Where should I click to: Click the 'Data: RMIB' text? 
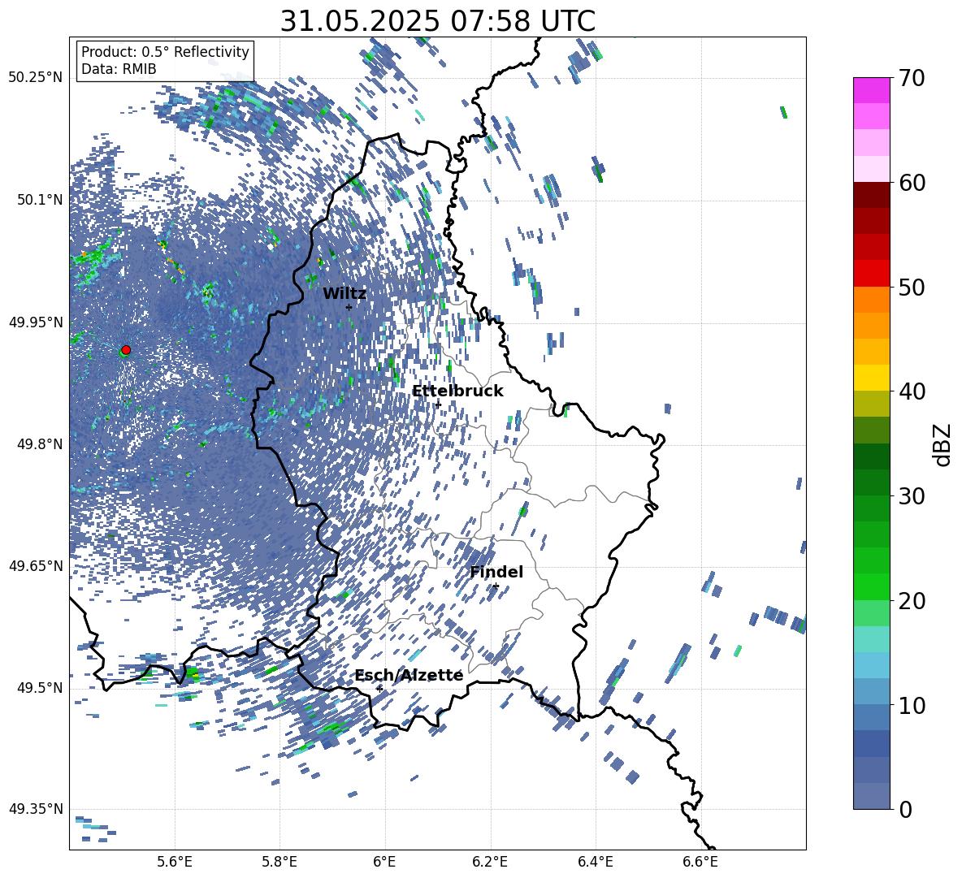[x=119, y=69]
